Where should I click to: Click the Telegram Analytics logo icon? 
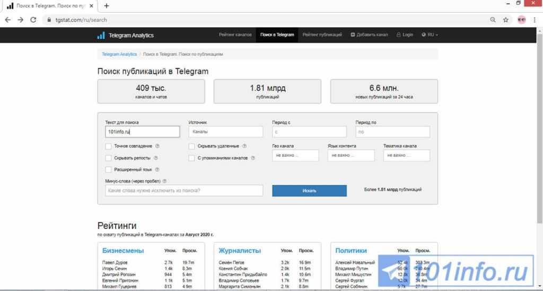[x=101, y=36]
